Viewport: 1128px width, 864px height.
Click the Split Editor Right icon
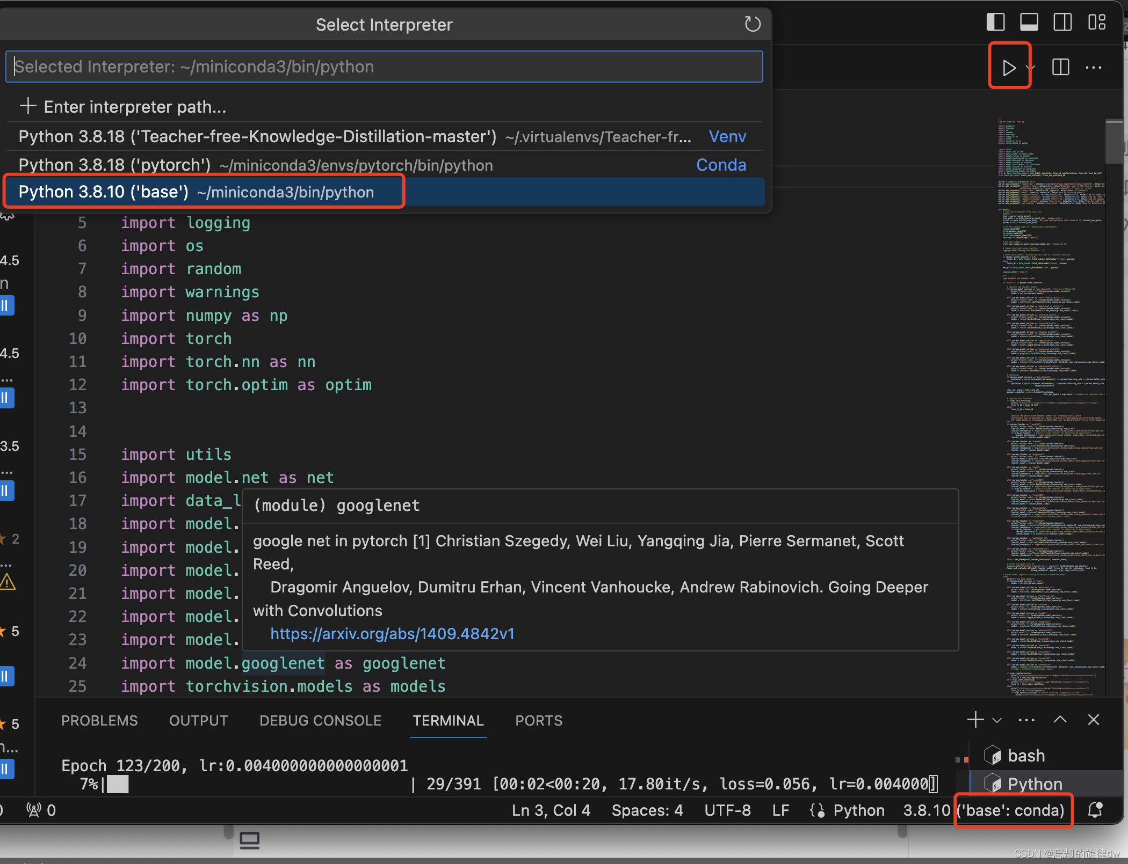pos(1060,68)
